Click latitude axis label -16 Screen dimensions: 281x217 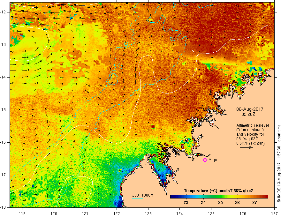pyautogui.click(x=4, y=142)
